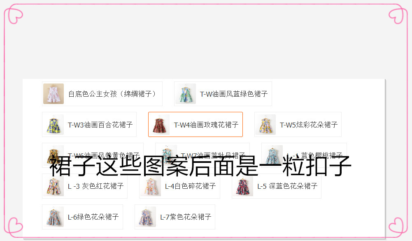Click the purple L-7 dress thumbnail
412x241 pixels.
click(x=147, y=217)
